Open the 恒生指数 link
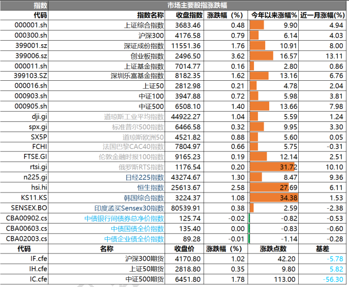Viewport: 349px width, 287px height. click(150, 187)
